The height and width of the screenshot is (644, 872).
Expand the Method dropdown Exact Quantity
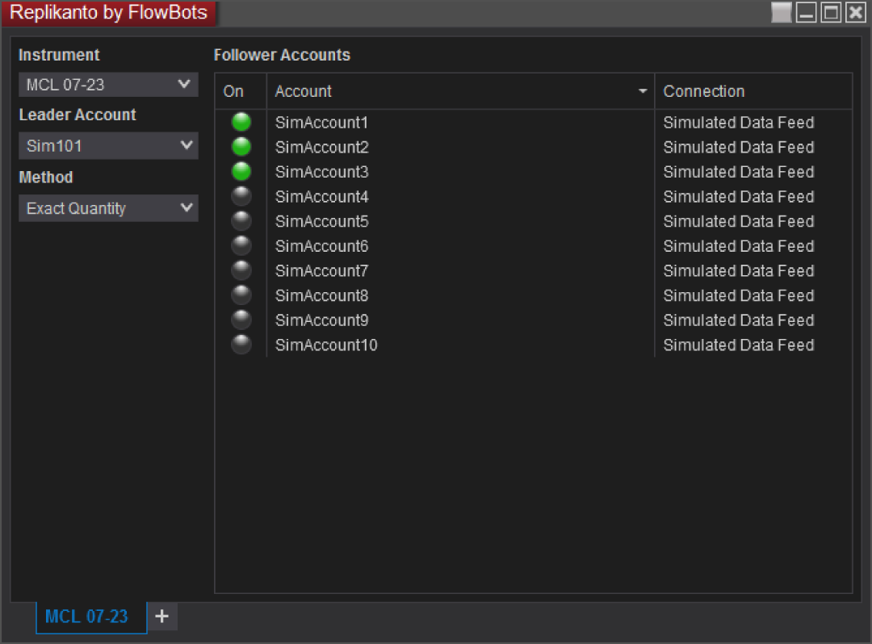108,208
